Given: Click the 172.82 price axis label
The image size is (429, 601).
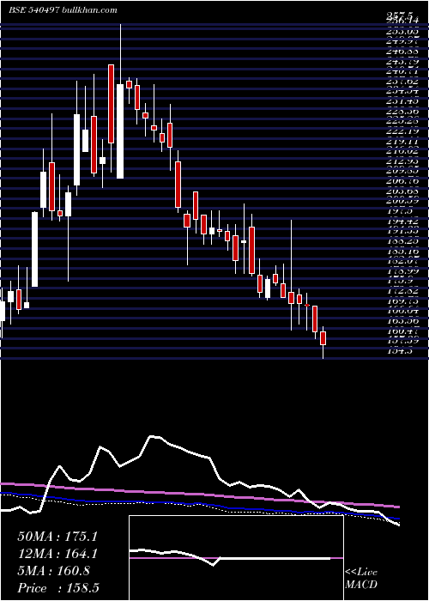Looking at the screenshot, I should point(402,291).
